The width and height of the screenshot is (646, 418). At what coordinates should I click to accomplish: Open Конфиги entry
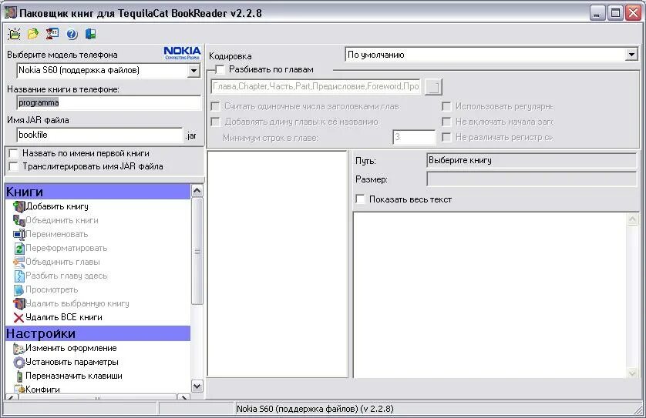(42, 390)
